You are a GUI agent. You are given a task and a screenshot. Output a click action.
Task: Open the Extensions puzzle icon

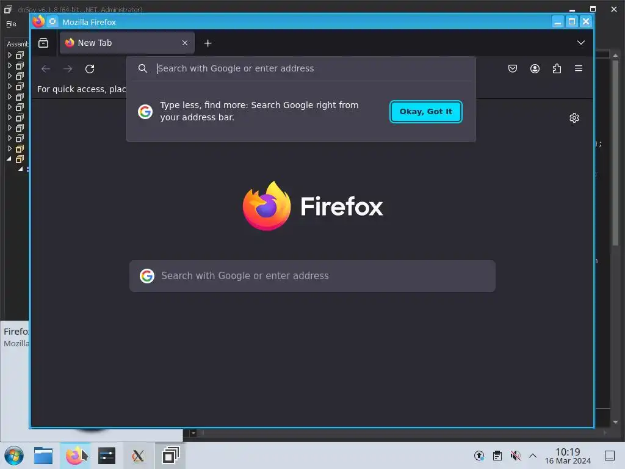557,68
